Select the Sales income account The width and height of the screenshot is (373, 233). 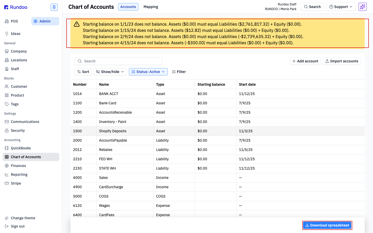click(218, 178)
